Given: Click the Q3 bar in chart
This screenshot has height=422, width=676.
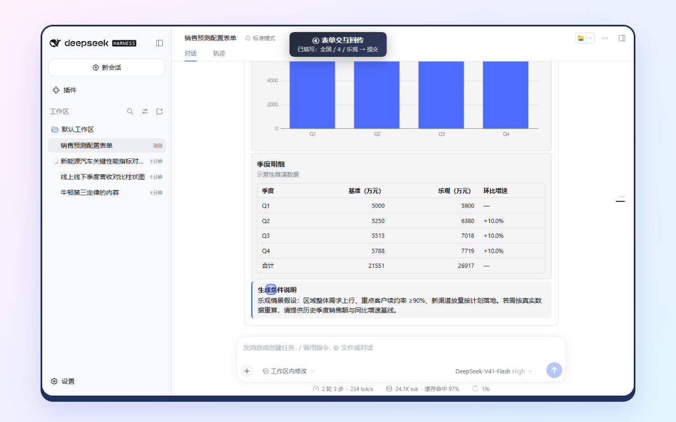Looking at the screenshot, I should click(441, 95).
